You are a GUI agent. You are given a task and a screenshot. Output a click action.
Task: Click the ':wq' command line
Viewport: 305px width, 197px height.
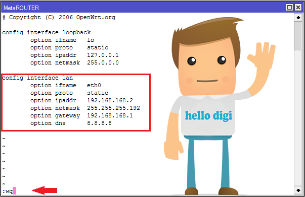click(8, 191)
